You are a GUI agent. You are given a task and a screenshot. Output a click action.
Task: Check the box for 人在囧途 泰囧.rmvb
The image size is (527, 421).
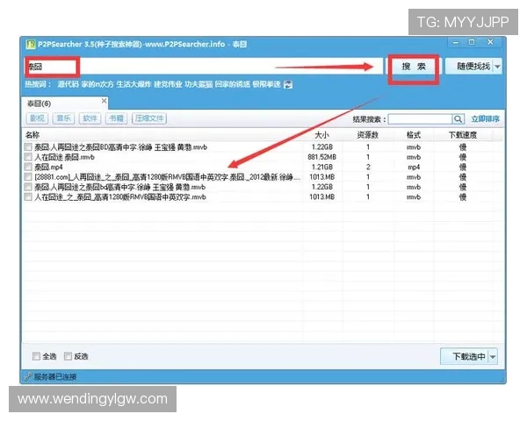pos(28,157)
